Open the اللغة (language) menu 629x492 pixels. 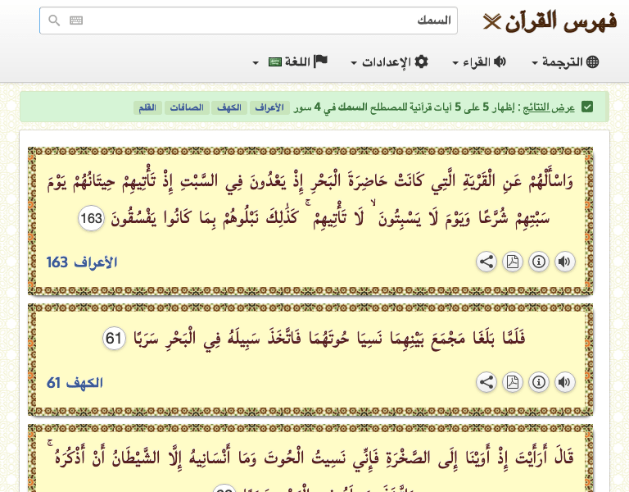tap(291, 62)
